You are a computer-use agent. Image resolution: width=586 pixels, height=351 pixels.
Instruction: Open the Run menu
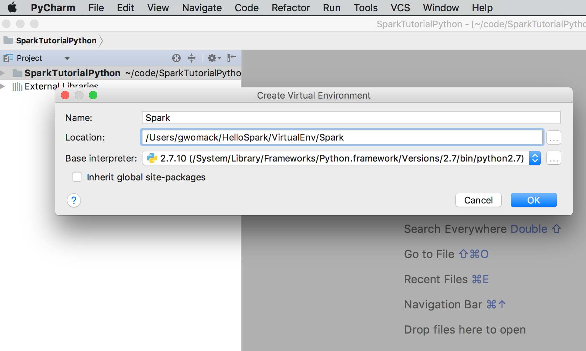[332, 8]
